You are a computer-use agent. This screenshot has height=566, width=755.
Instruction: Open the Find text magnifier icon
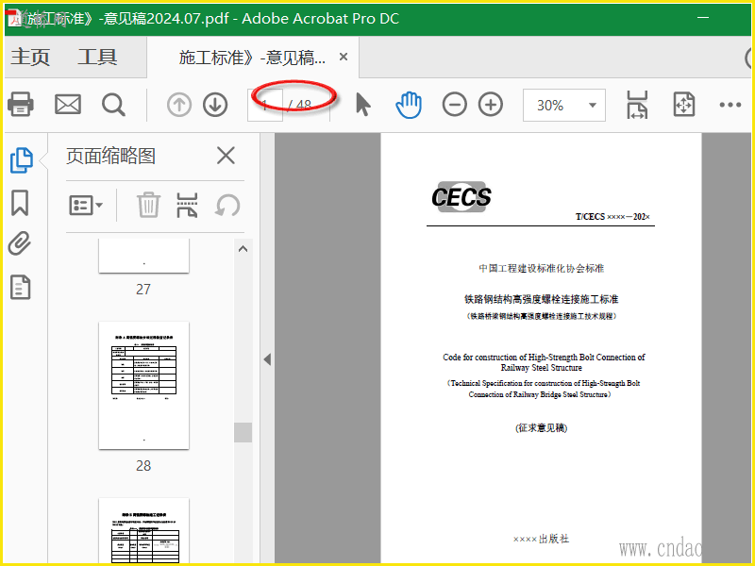[113, 105]
